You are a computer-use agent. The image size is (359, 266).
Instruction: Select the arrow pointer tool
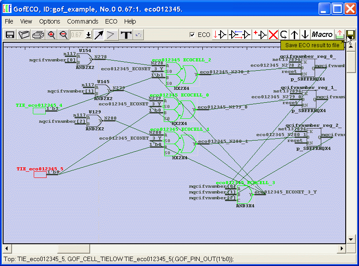99,35
